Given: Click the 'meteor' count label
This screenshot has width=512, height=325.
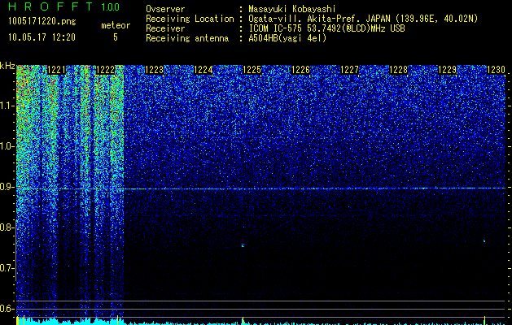Looking at the screenshot, I should tap(116, 25).
